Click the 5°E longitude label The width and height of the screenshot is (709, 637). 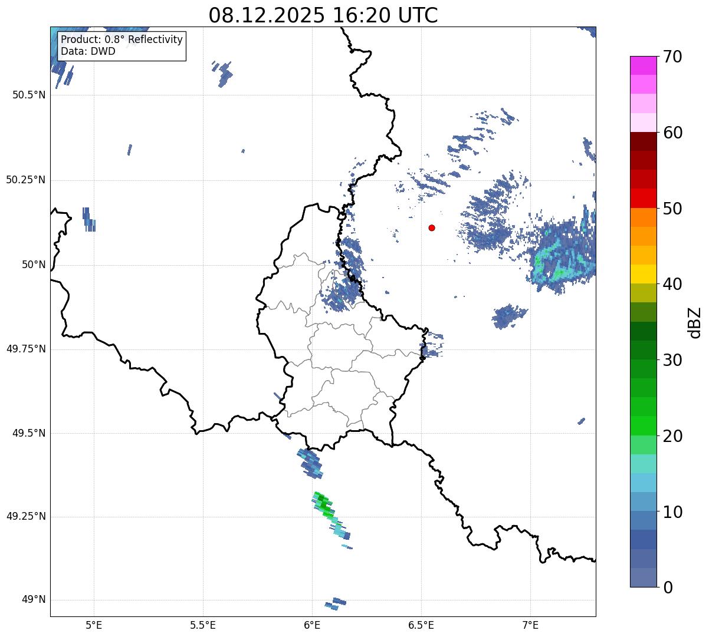coord(94,625)
